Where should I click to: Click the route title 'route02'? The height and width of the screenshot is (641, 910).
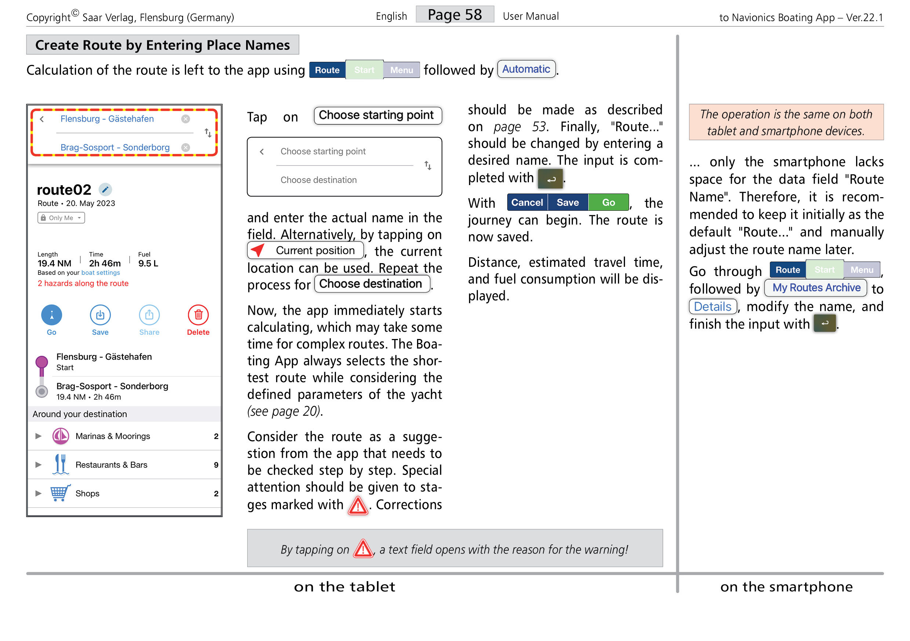[x=64, y=189]
